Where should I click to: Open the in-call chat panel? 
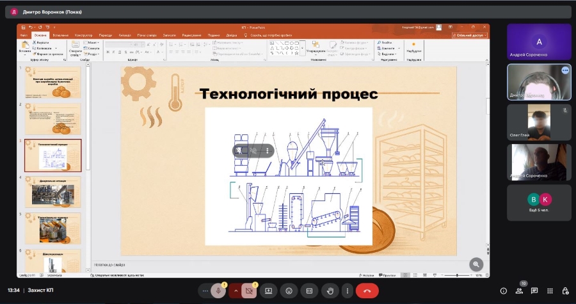tap(534, 291)
